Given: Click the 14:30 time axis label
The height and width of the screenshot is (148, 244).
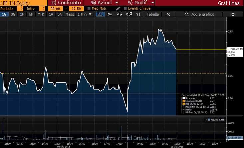Looking at the screenshot, I should coord(45,144).
